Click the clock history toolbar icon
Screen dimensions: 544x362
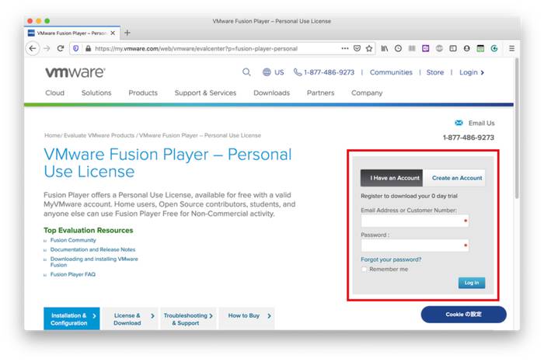[398, 48]
